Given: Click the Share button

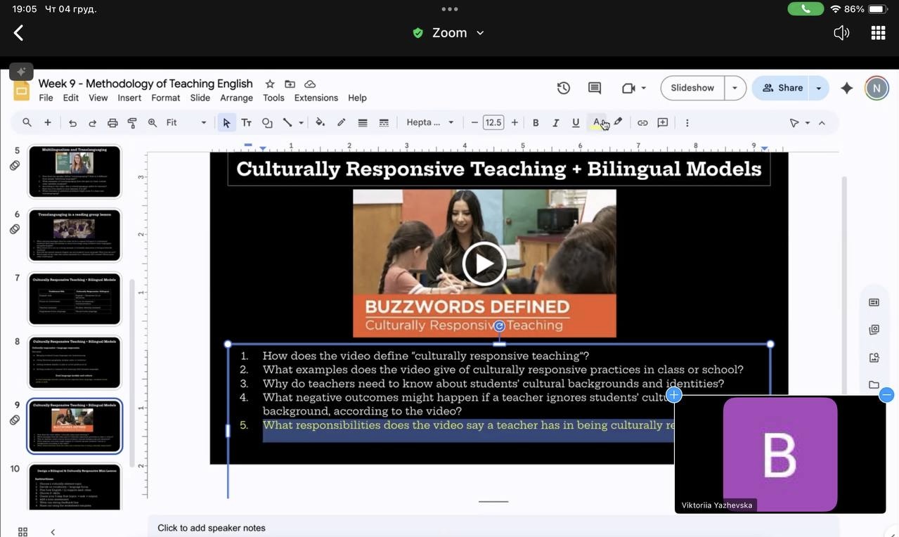Looking at the screenshot, I should point(782,88).
